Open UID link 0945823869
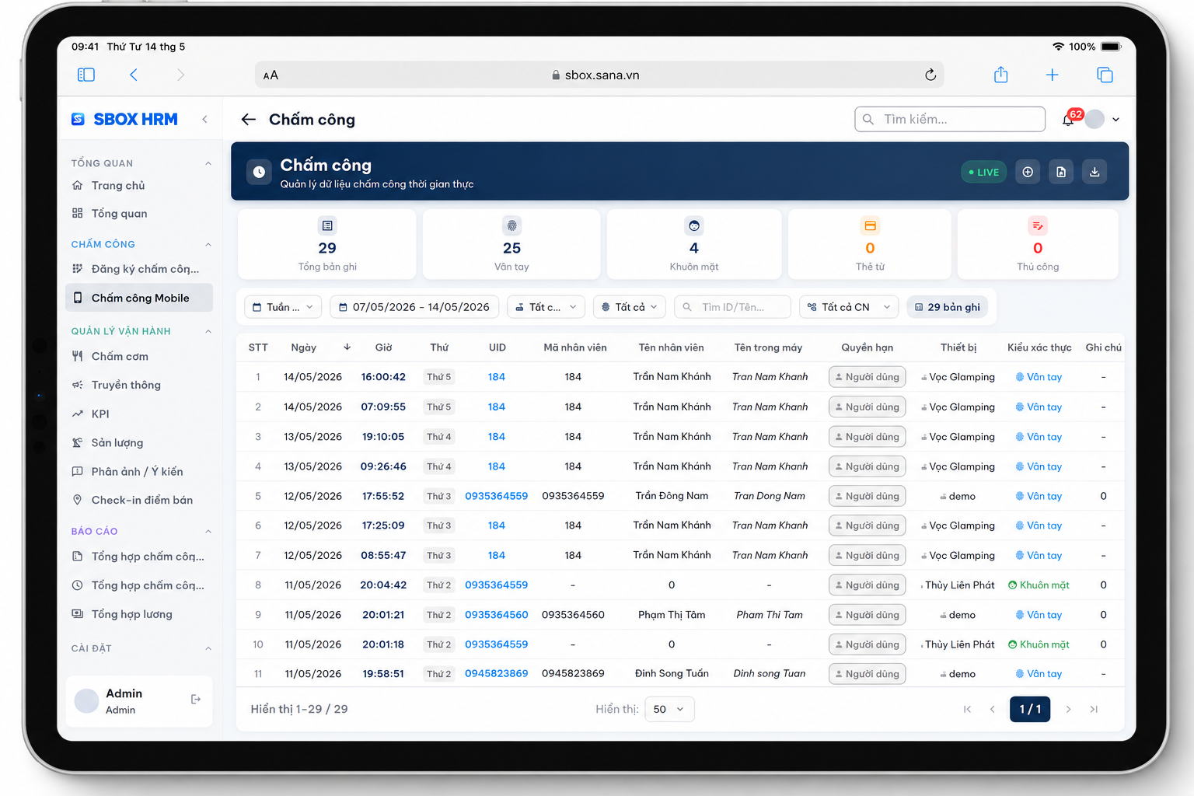Image resolution: width=1194 pixels, height=796 pixels. (x=496, y=674)
